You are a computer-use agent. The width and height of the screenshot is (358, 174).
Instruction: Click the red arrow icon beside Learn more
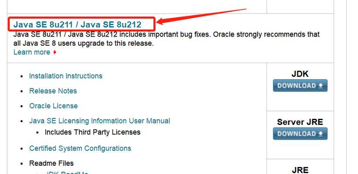tap(54, 52)
